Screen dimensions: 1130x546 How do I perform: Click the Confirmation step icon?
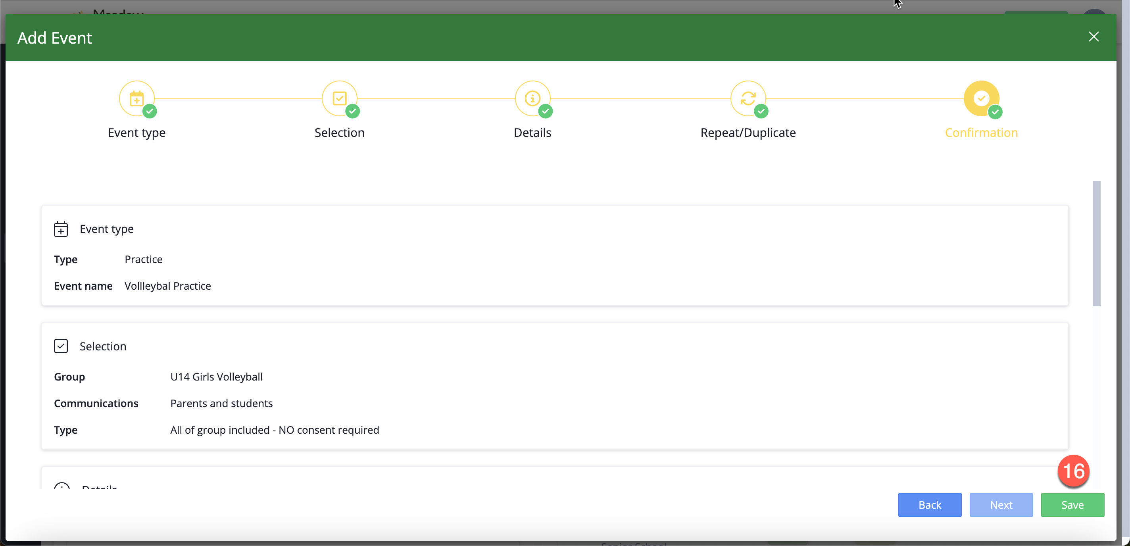[981, 99]
